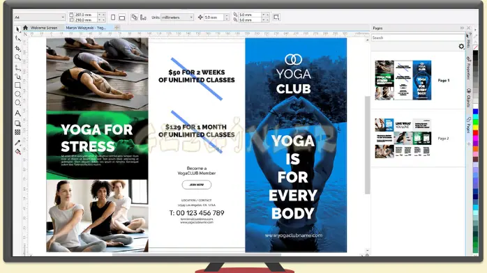
Task: Click www.yogaclubname.com text on blue panel
Action: [294, 235]
